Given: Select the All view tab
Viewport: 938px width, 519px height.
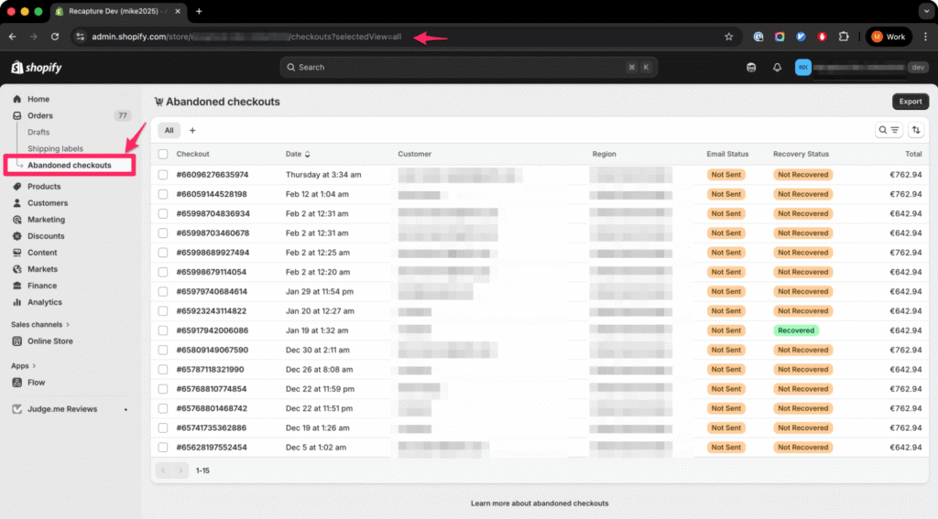Looking at the screenshot, I should pyautogui.click(x=169, y=131).
